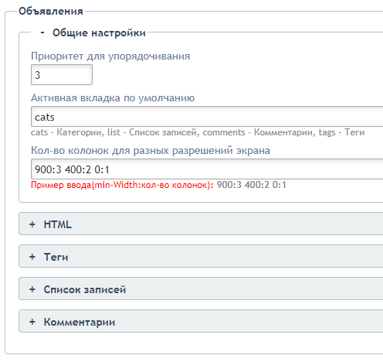Viewport: 383px width, 362px height.
Task: Click the Объявления group legend
Action: point(51,12)
